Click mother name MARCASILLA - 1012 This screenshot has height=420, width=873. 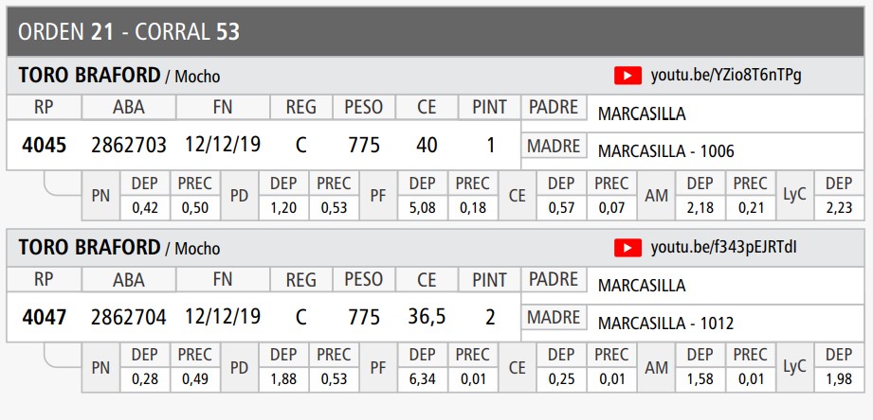[x=666, y=324]
